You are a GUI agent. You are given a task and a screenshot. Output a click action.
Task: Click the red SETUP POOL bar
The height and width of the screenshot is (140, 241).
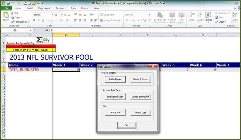pos(31,46)
